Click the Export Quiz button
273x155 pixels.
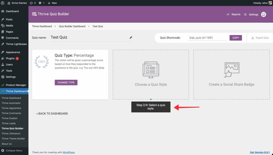(x=260, y=38)
